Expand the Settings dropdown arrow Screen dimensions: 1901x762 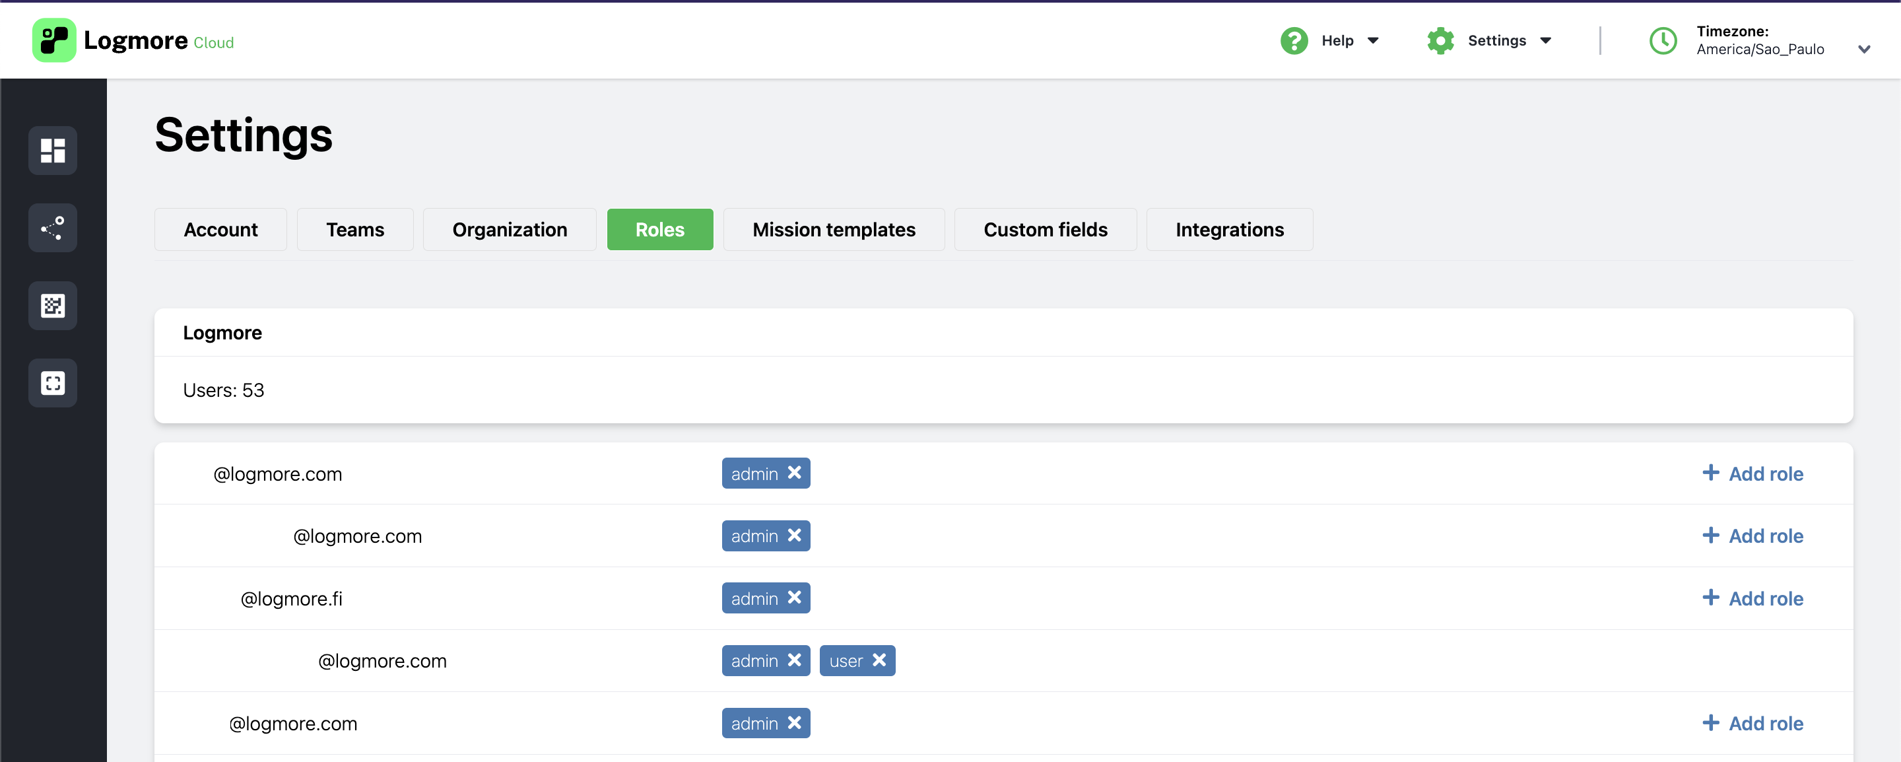[1545, 41]
